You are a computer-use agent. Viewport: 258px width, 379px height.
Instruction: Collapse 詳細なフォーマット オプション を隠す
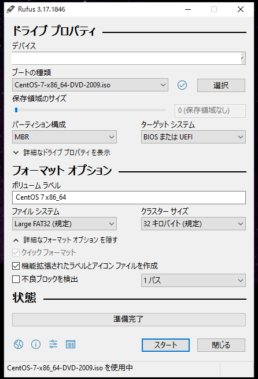pyautogui.click(x=65, y=240)
